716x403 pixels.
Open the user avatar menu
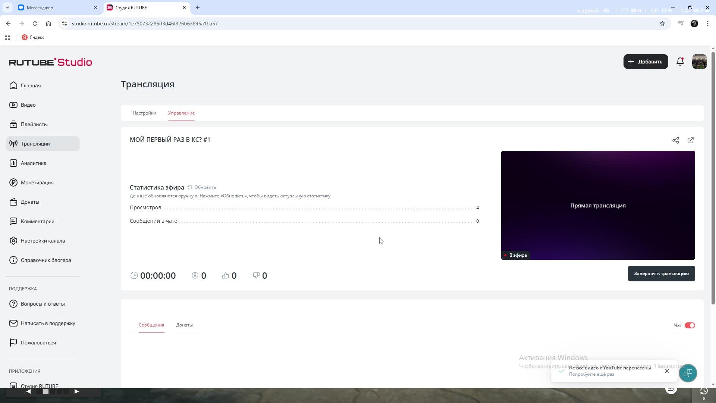point(699,62)
